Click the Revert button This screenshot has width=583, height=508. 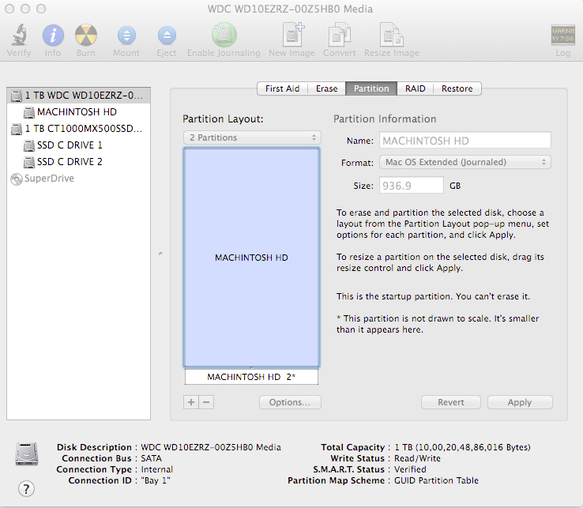point(451,402)
